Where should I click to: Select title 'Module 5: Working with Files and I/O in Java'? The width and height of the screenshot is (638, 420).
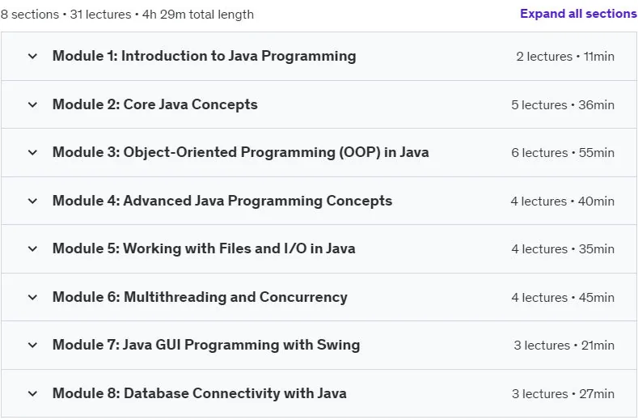[x=204, y=248]
